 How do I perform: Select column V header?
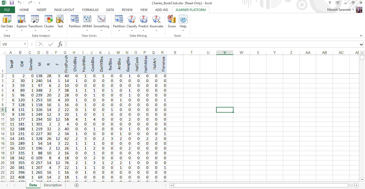tap(225, 53)
